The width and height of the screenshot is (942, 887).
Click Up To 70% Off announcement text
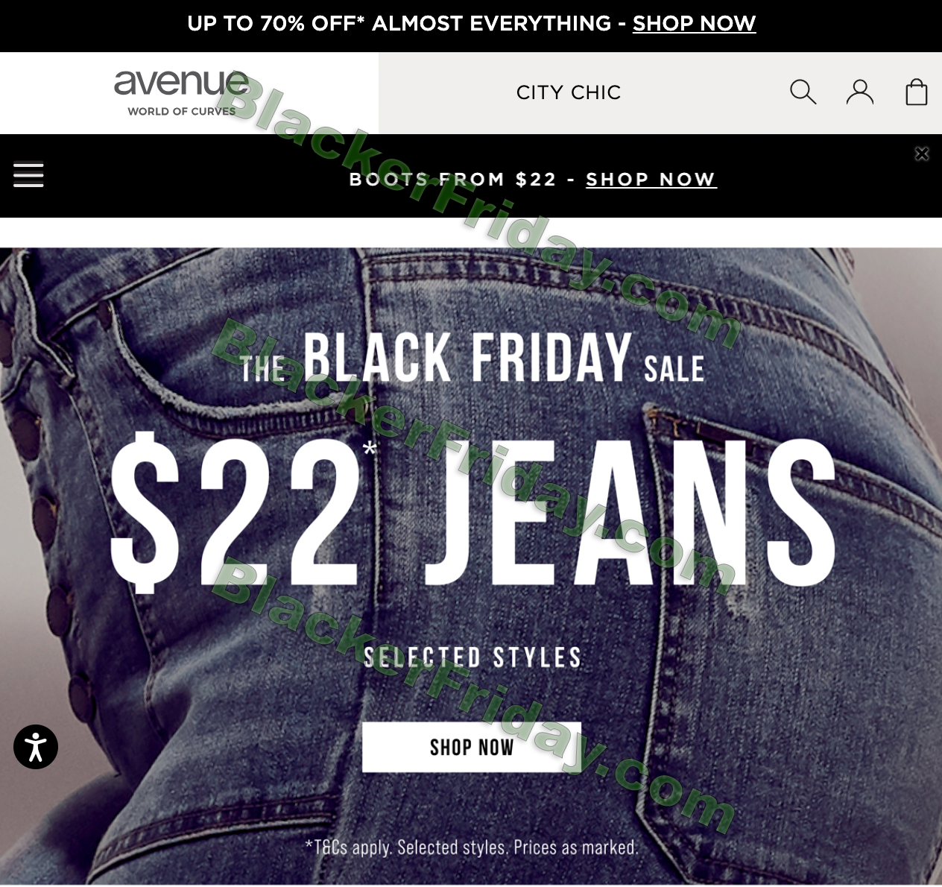point(399,23)
